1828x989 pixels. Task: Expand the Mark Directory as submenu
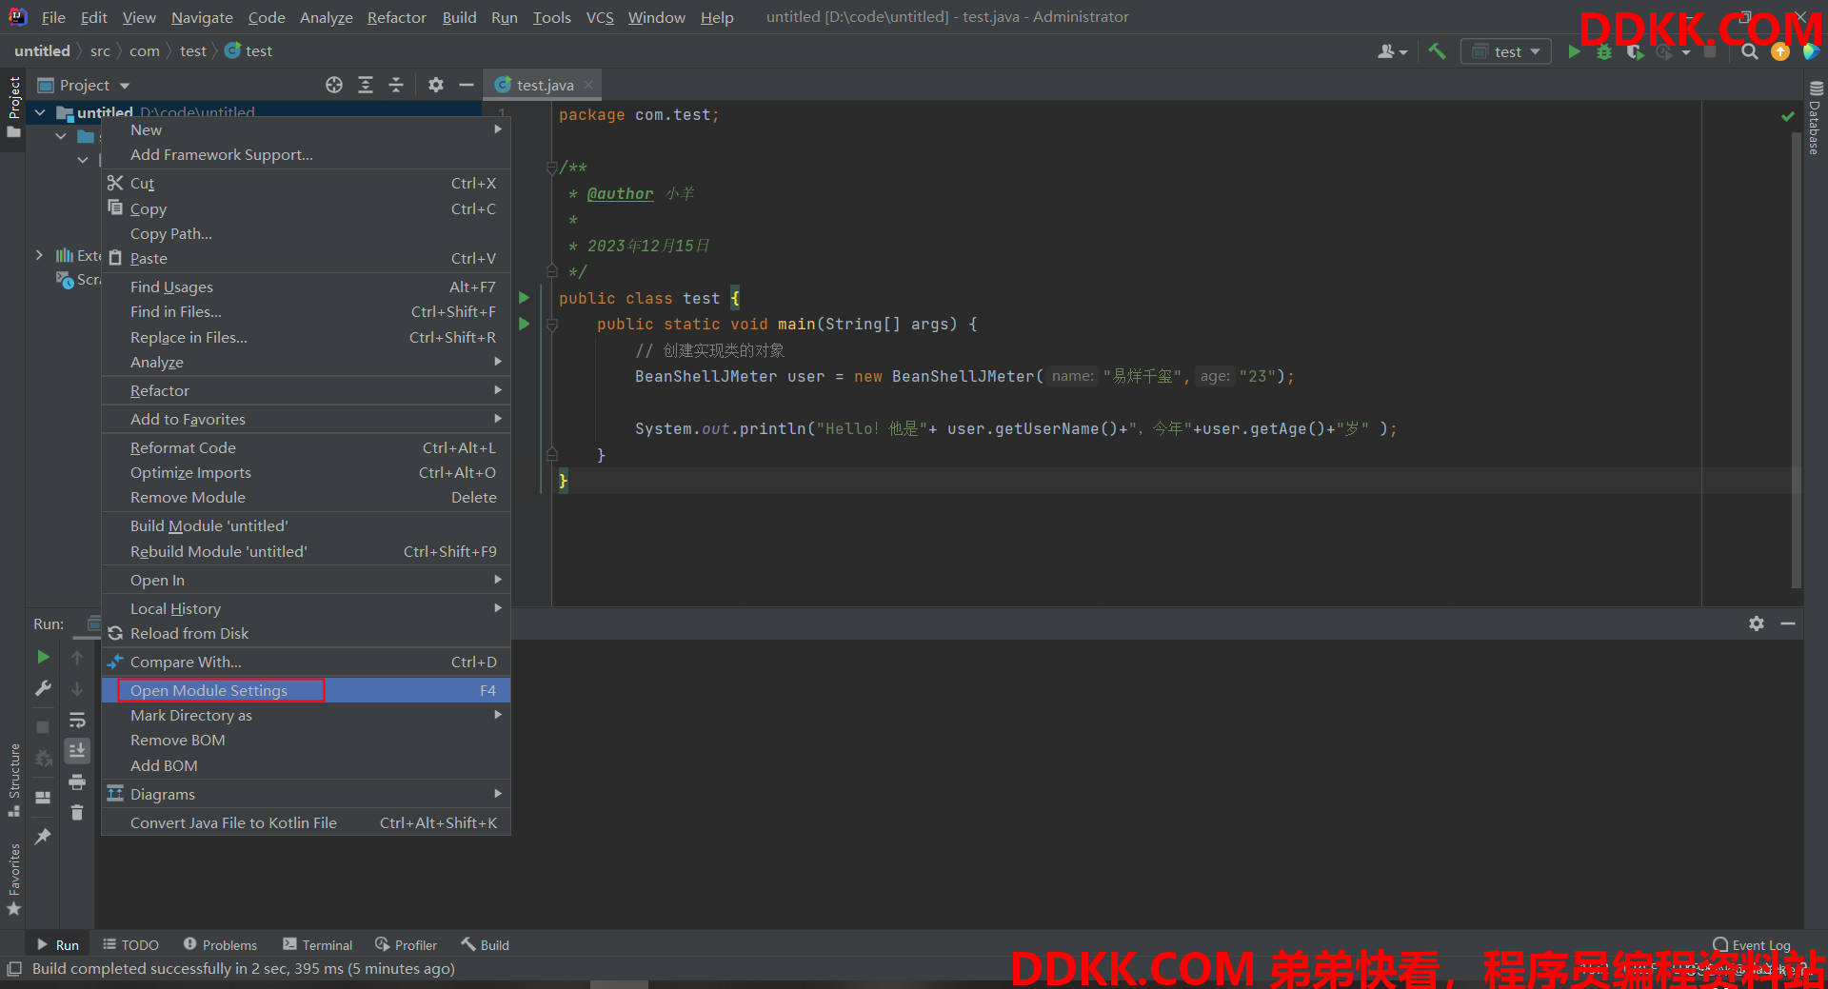click(x=306, y=715)
